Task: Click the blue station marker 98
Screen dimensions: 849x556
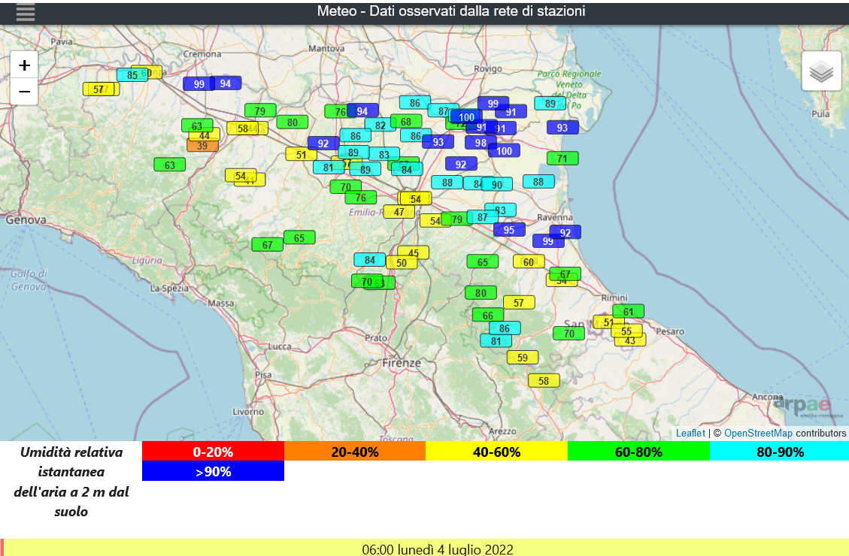Action: coord(481,143)
